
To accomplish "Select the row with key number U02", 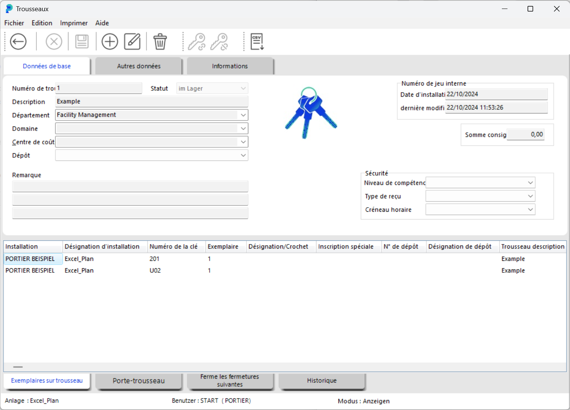I will [x=155, y=270].
